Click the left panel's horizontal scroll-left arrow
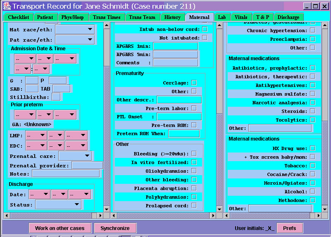The height and width of the screenshot is (237, 331). (x=7, y=216)
